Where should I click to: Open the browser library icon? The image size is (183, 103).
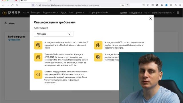point(148,5)
